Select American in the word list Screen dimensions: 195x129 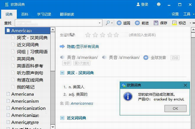click(x=28, y=31)
